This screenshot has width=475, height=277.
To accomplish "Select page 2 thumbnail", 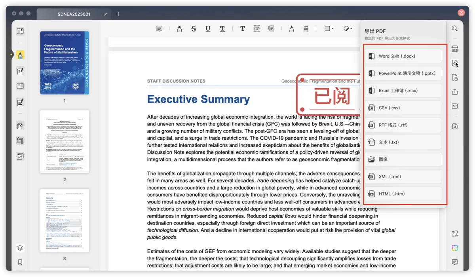I will pyautogui.click(x=65, y=142).
